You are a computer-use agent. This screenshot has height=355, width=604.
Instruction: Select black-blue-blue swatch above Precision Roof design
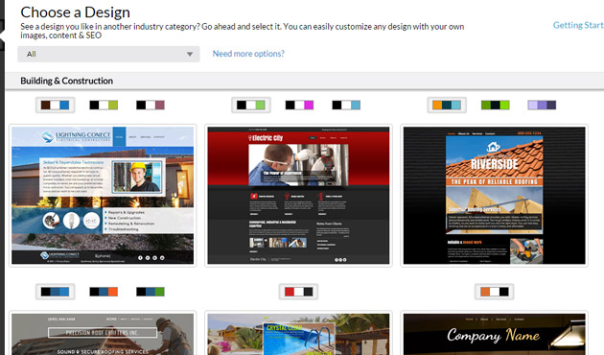click(x=55, y=292)
